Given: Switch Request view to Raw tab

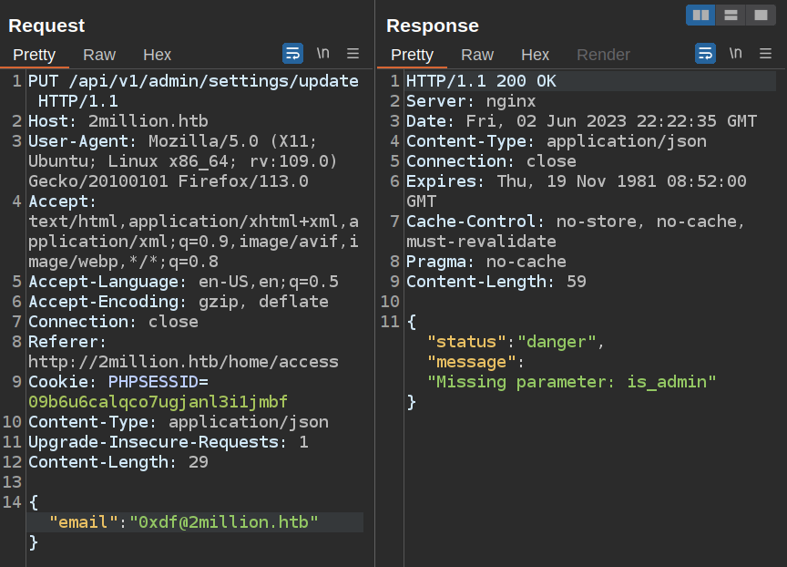Looking at the screenshot, I should [99, 55].
